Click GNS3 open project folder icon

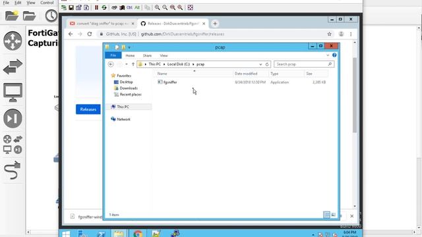29,16
